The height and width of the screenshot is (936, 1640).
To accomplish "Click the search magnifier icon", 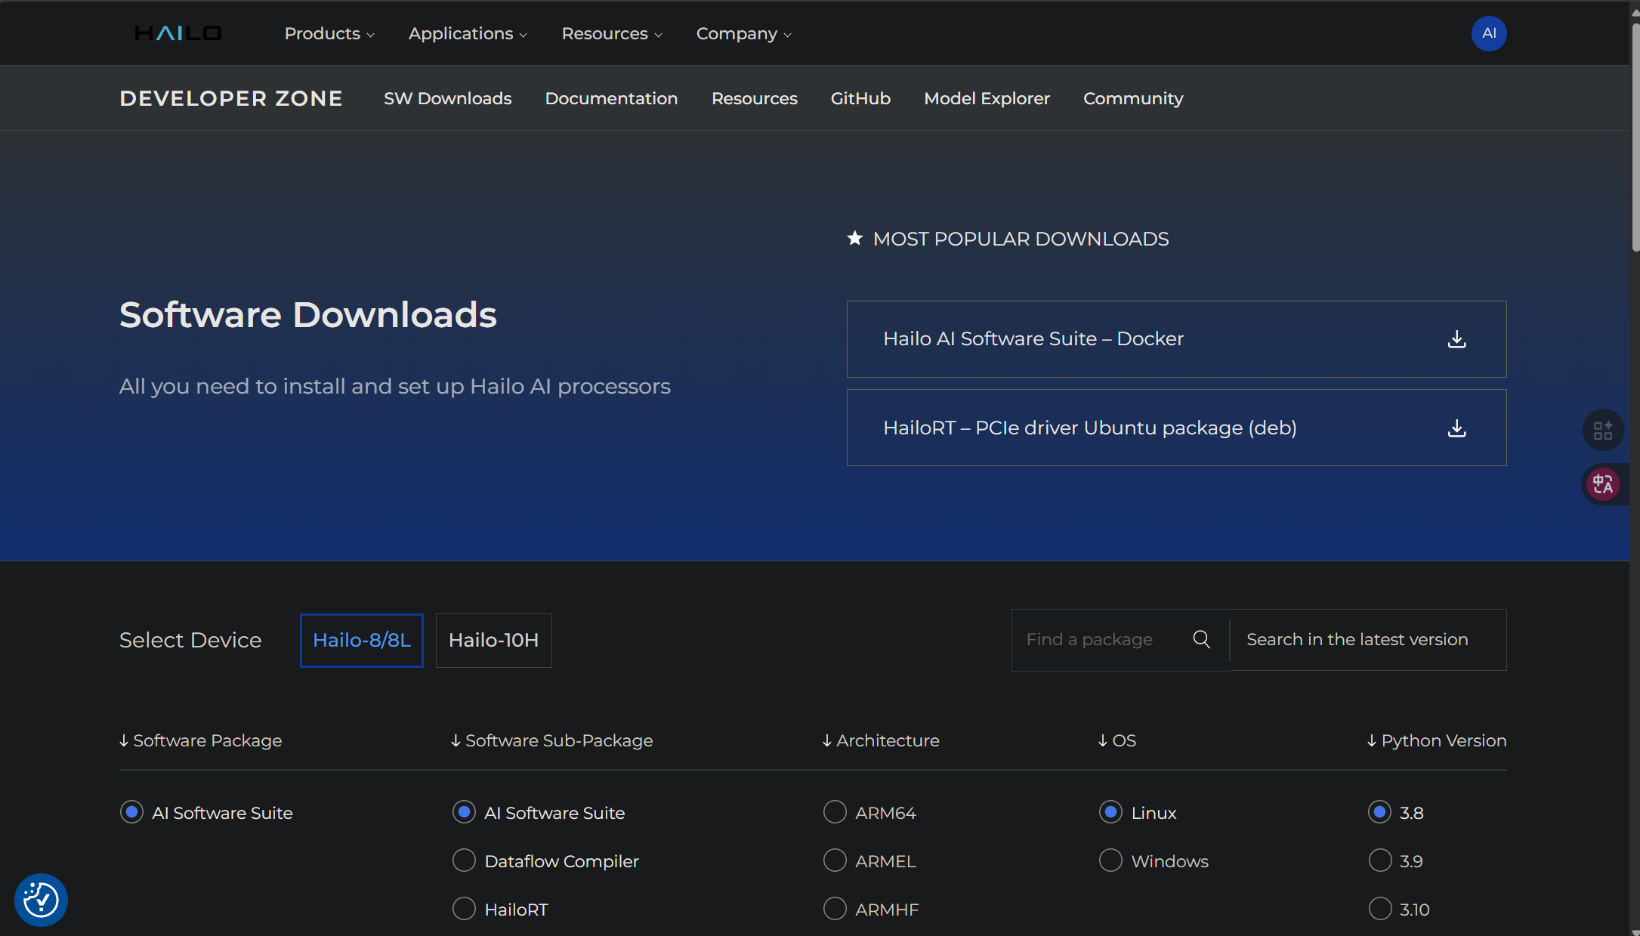I will tap(1202, 640).
